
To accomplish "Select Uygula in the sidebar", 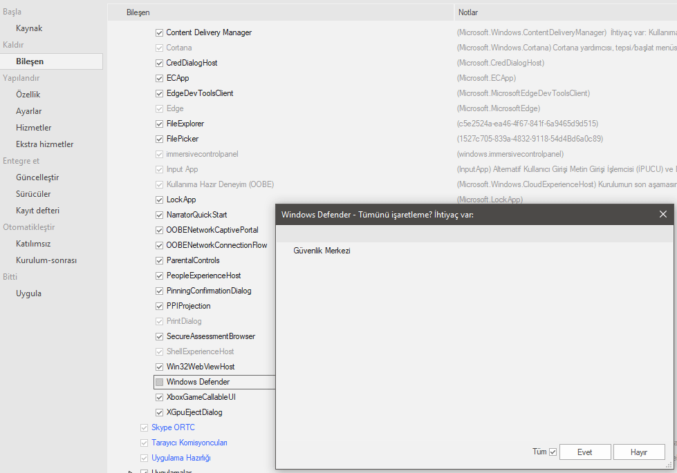I will point(28,293).
